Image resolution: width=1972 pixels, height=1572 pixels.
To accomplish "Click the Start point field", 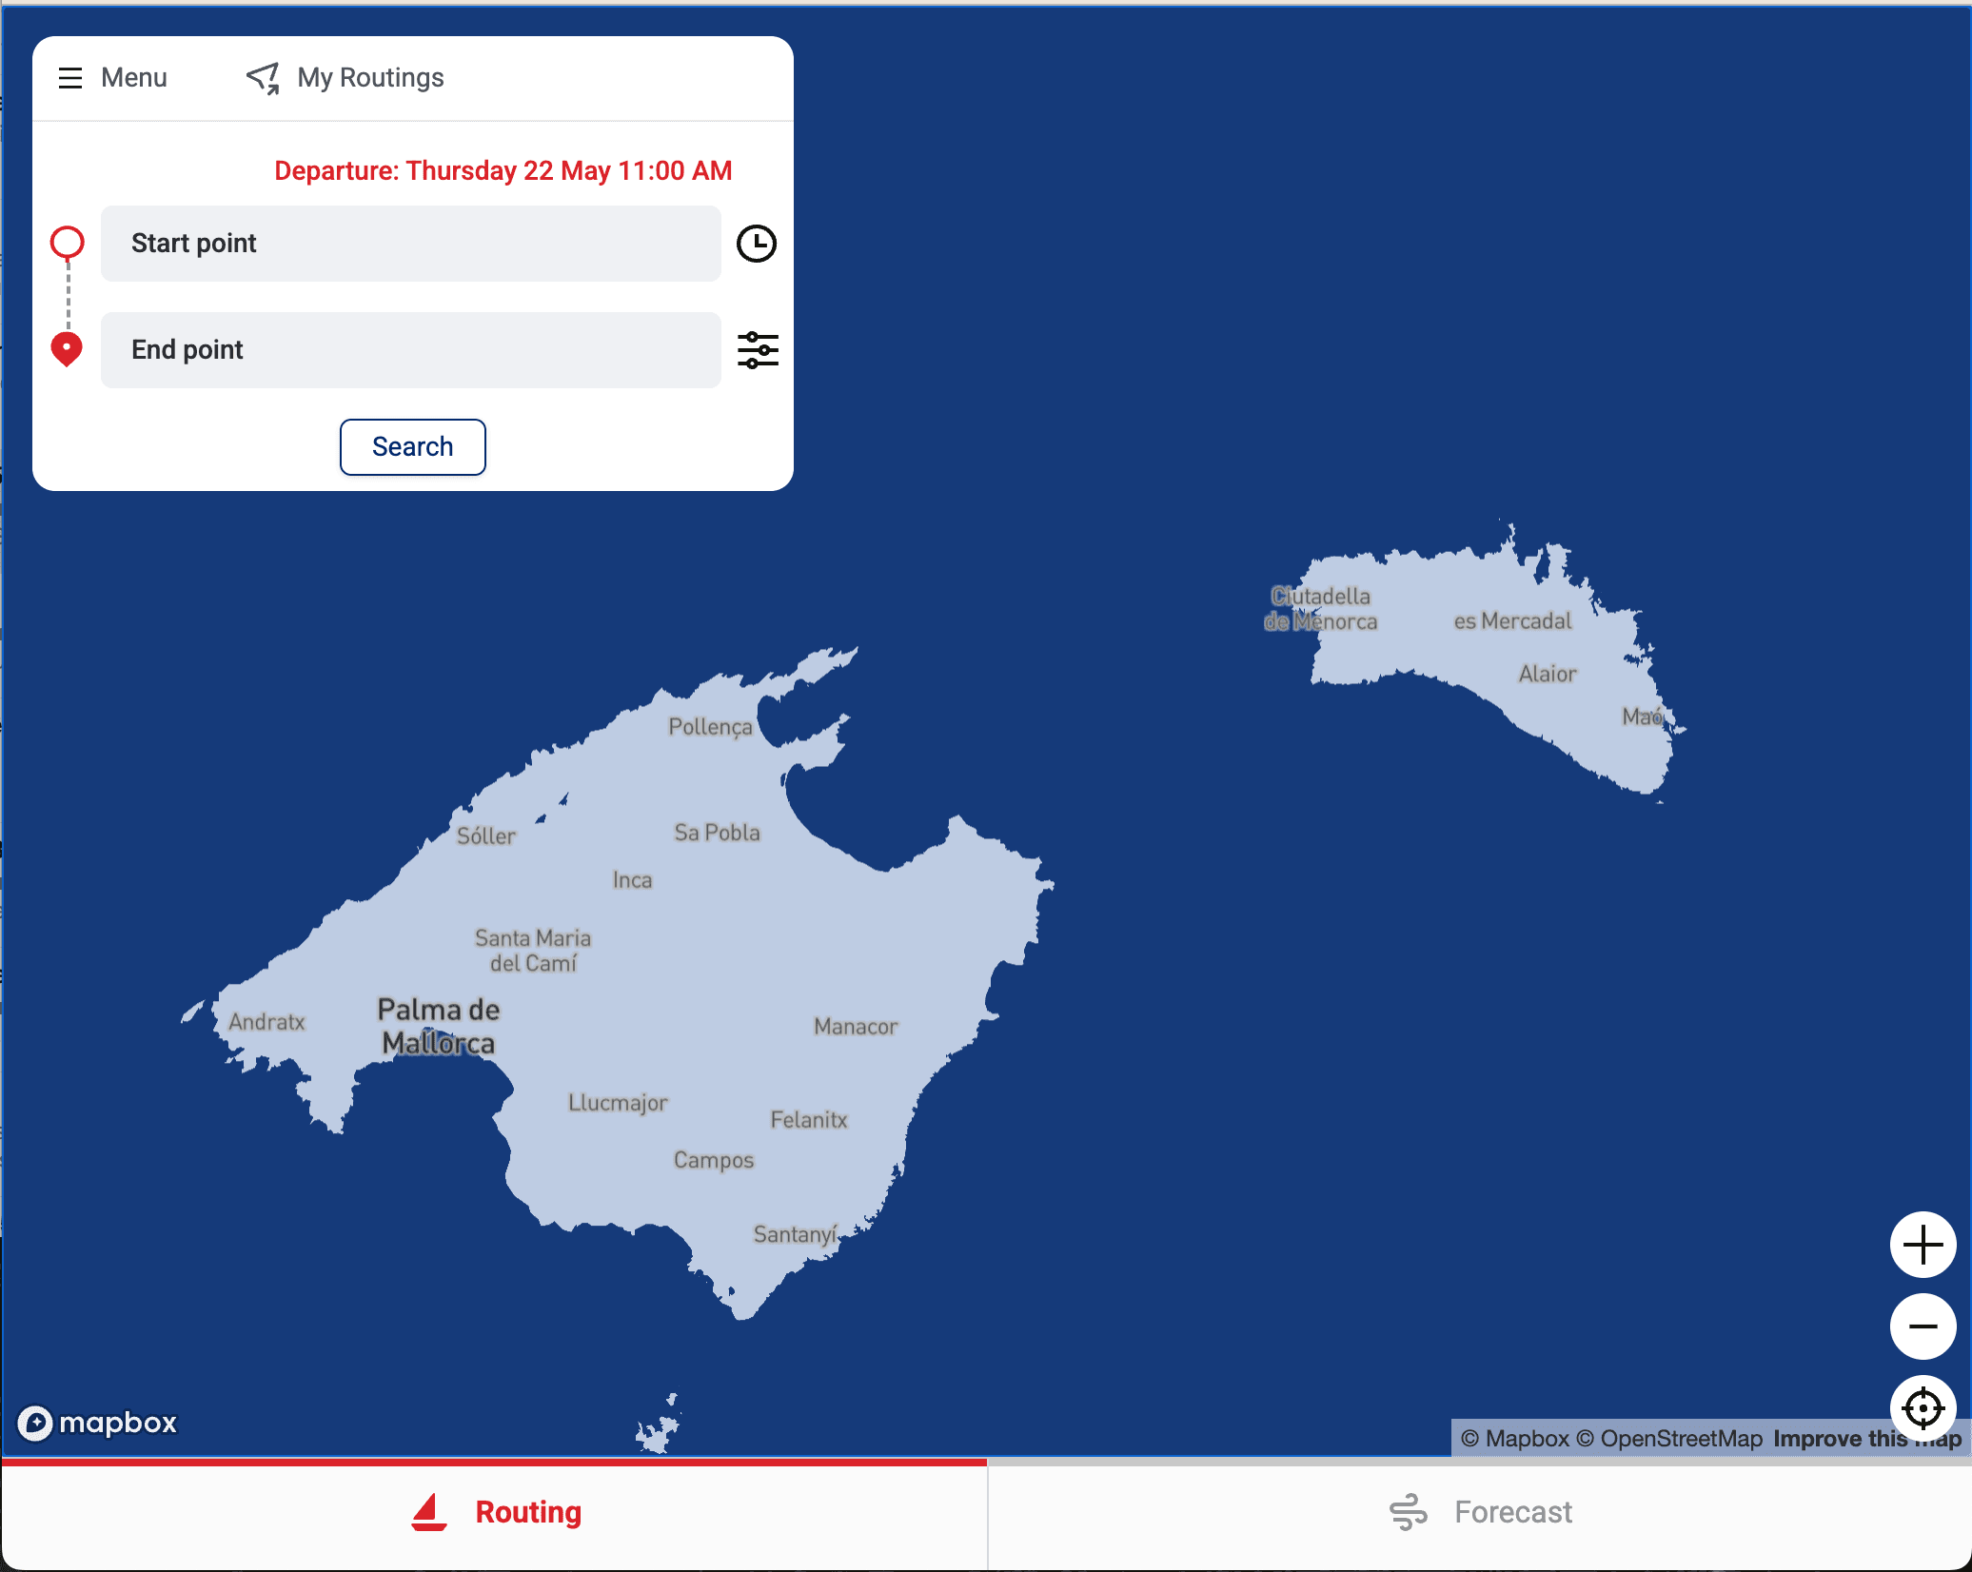I will 411,244.
